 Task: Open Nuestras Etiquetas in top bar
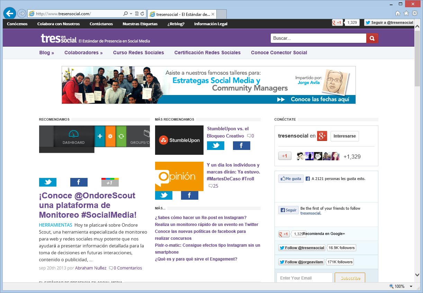140,24
